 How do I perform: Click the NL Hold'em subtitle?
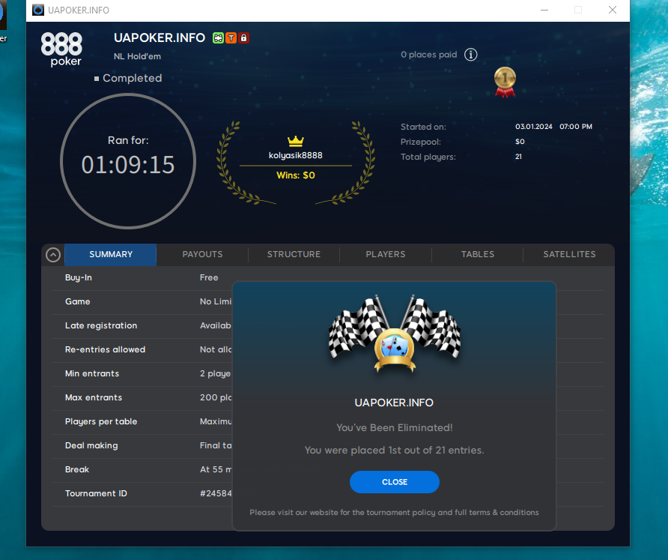(x=137, y=56)
